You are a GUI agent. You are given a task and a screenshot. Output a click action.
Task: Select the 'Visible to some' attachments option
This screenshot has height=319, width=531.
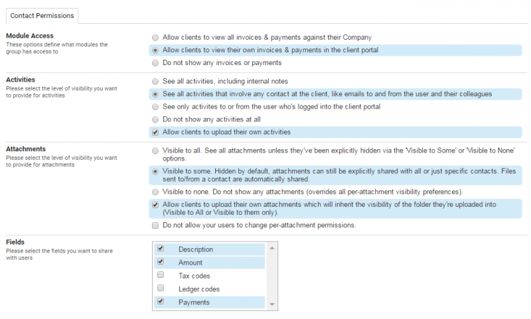pyautogui.click(x=155, y=170)
